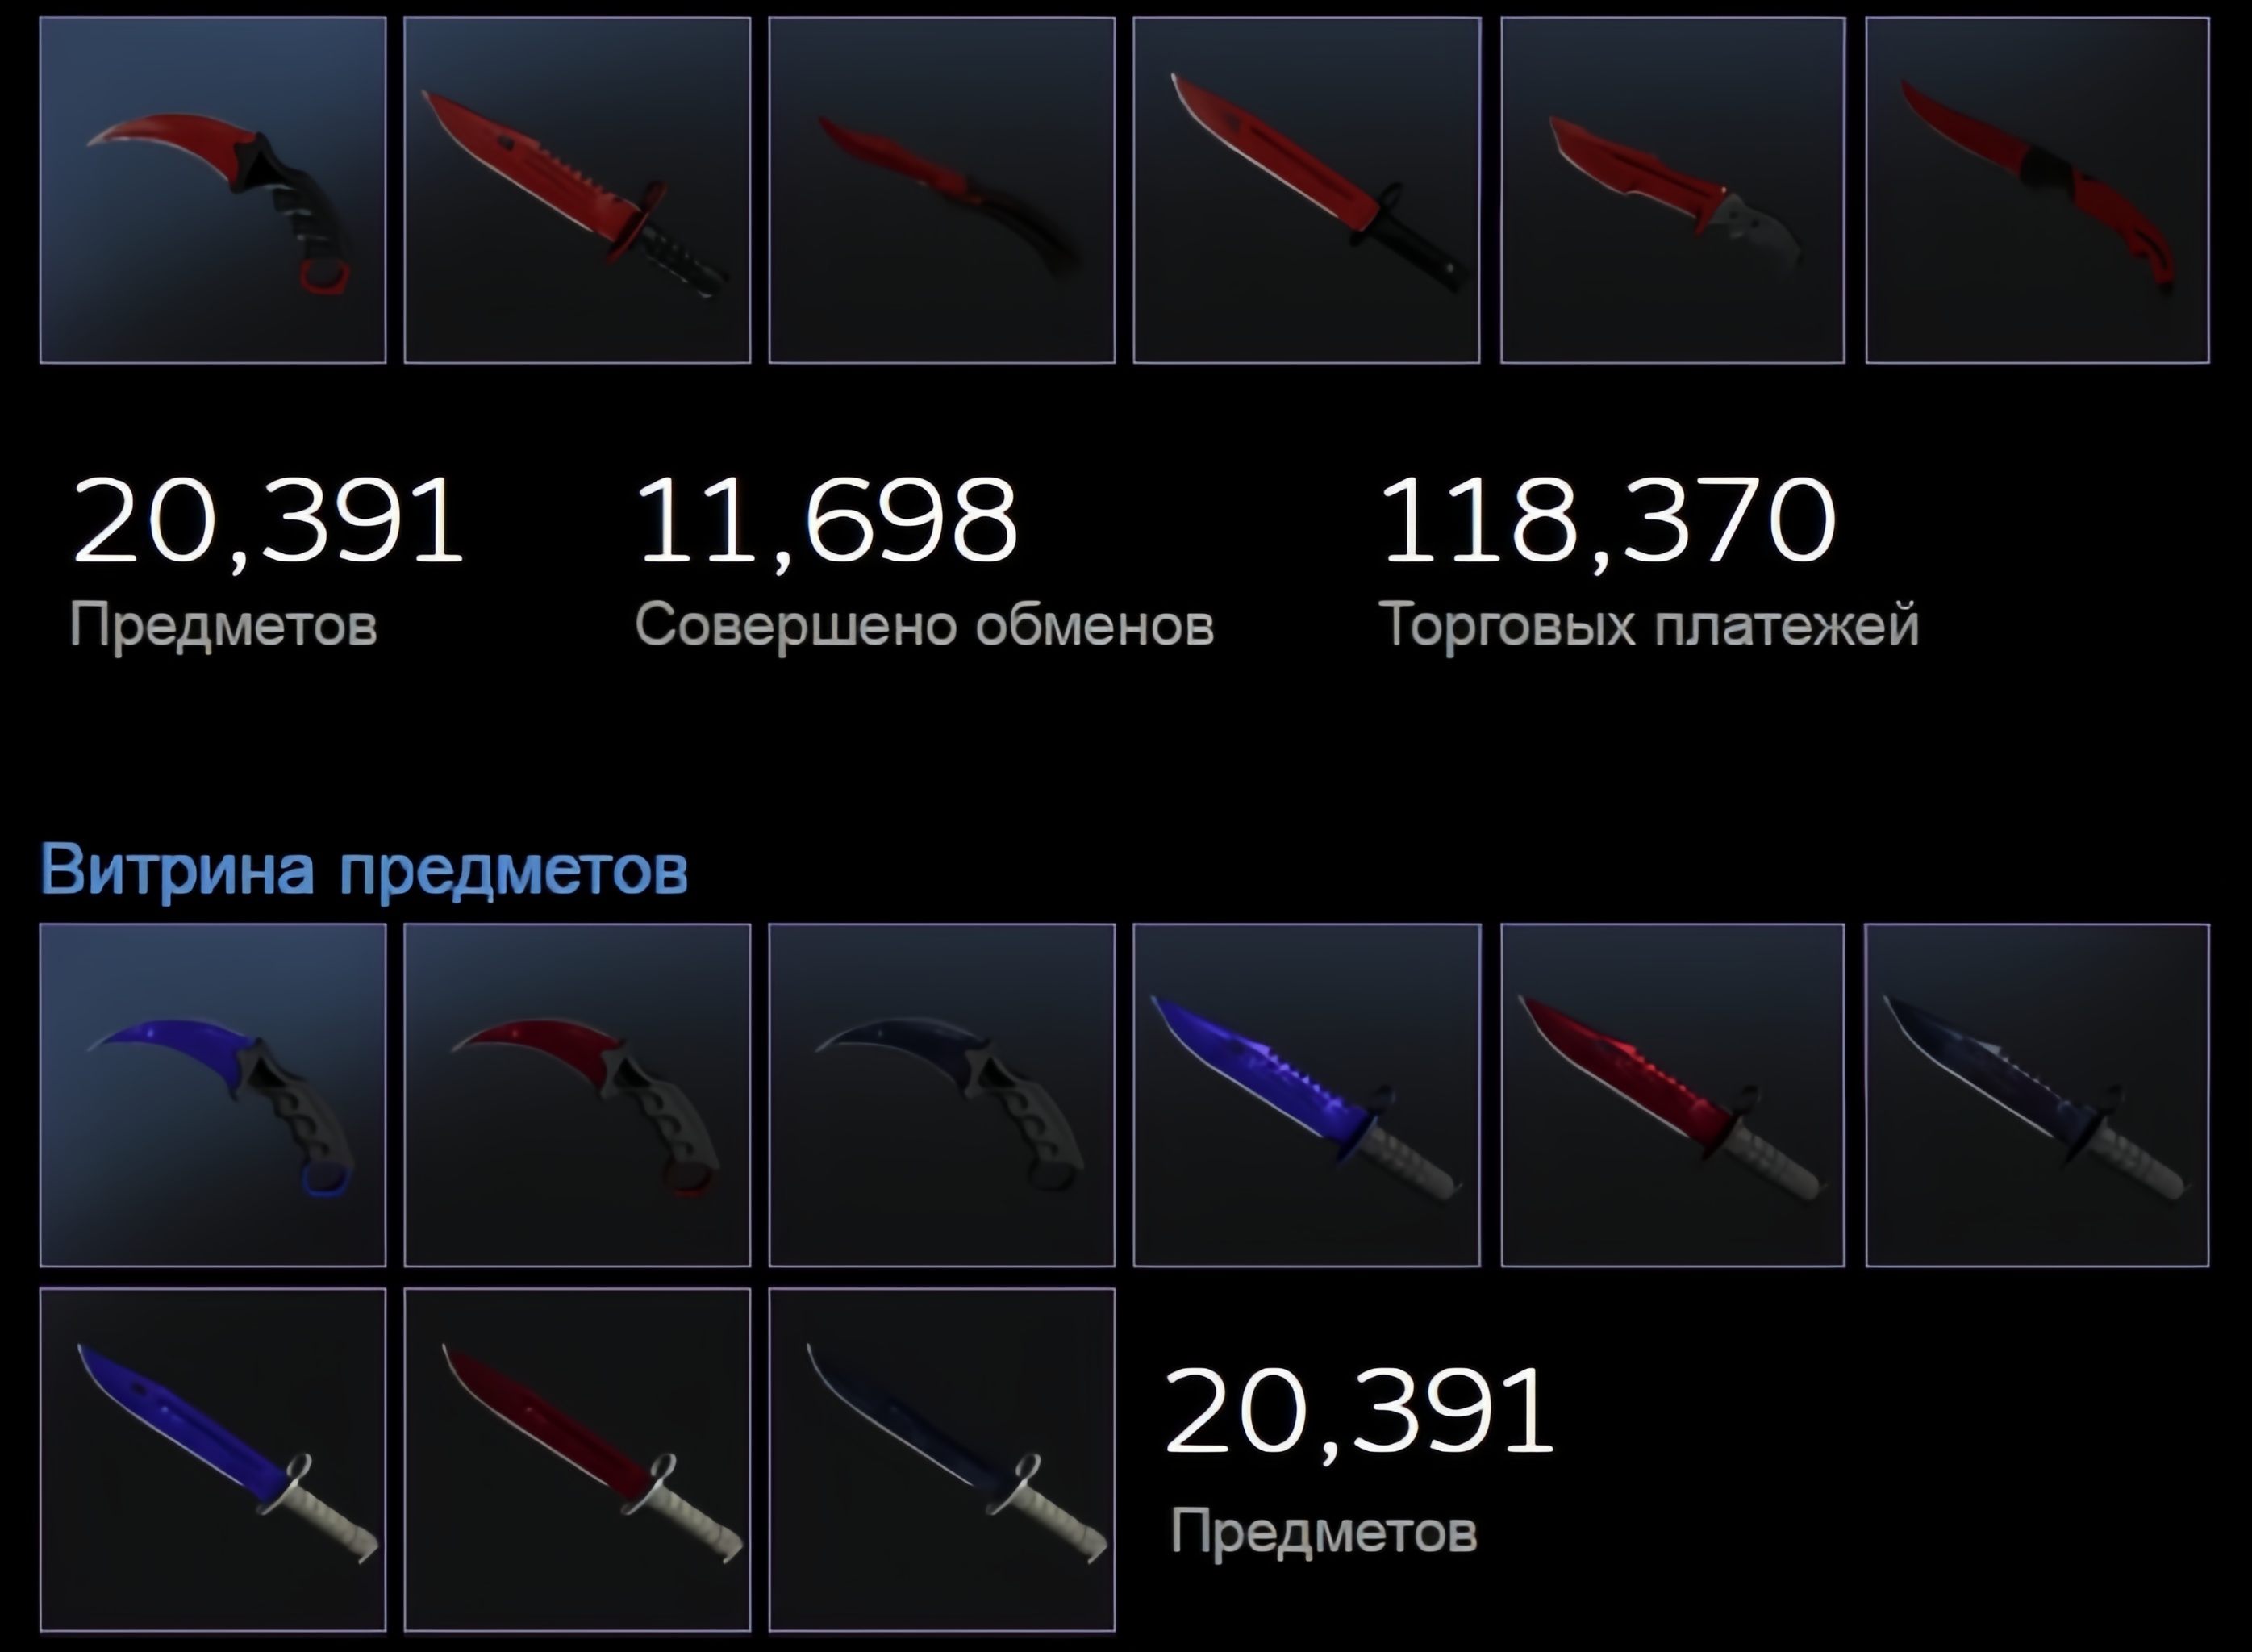2252x1652 pixels.
Task: Click the top 20,391 Предметов counter
Action: (268, 562)
